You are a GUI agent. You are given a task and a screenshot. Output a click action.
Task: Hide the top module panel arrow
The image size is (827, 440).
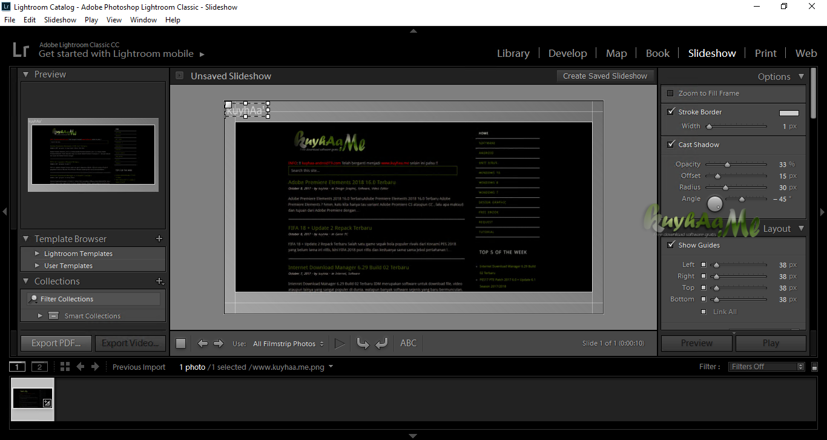point(413,31)
